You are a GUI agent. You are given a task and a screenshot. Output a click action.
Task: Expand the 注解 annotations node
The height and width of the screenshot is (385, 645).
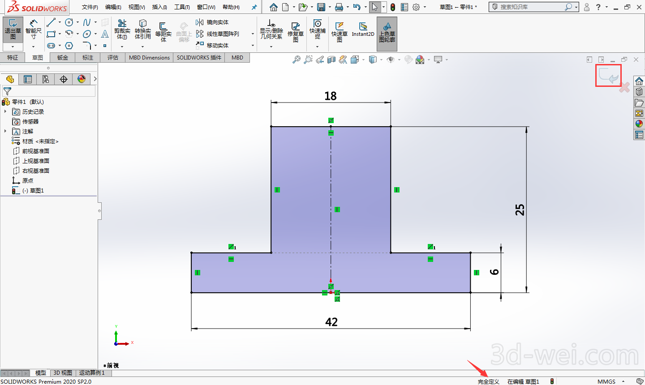(5, 131)
